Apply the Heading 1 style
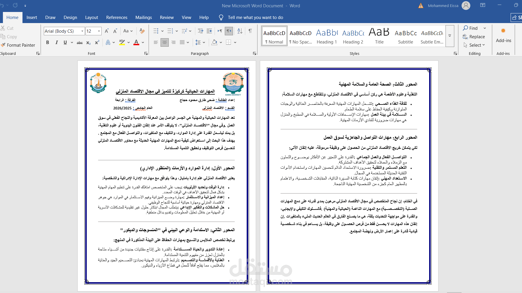 point(327,36)
